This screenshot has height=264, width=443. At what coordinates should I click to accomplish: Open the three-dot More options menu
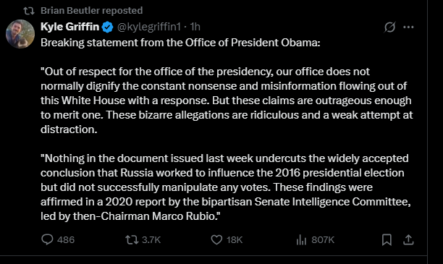tap(408, 27)
